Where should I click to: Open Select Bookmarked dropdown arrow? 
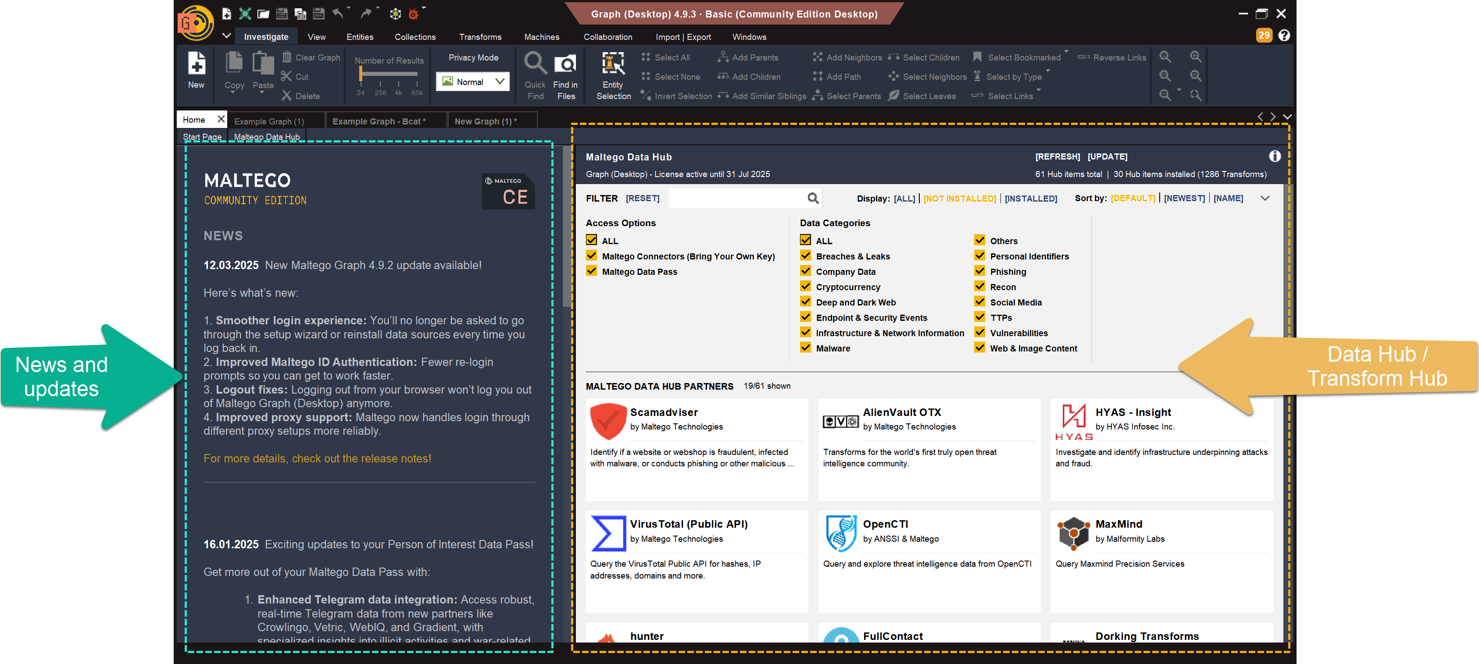pyautogui.click(x=1066, y=52)
